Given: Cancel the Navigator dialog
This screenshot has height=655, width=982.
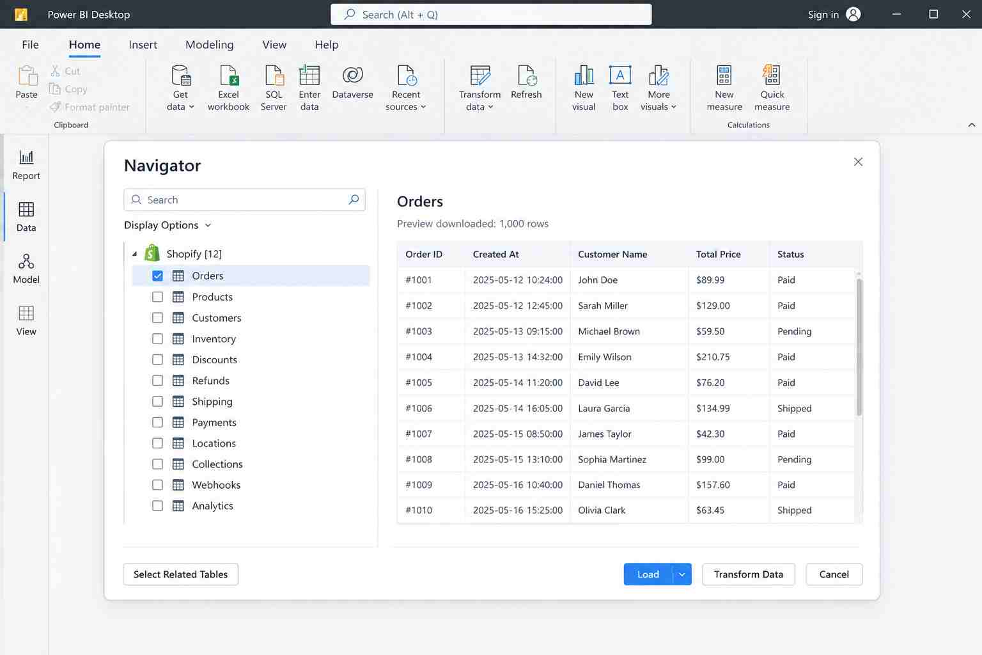Looking at the screenshot, I should click(x=834, y=574).
